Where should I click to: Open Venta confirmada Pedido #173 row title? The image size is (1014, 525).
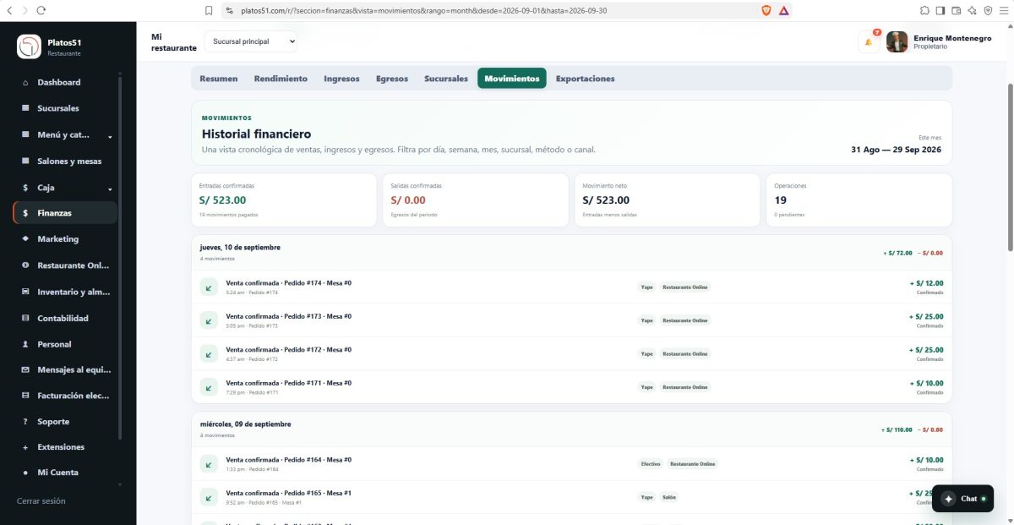tap(288, 316)
